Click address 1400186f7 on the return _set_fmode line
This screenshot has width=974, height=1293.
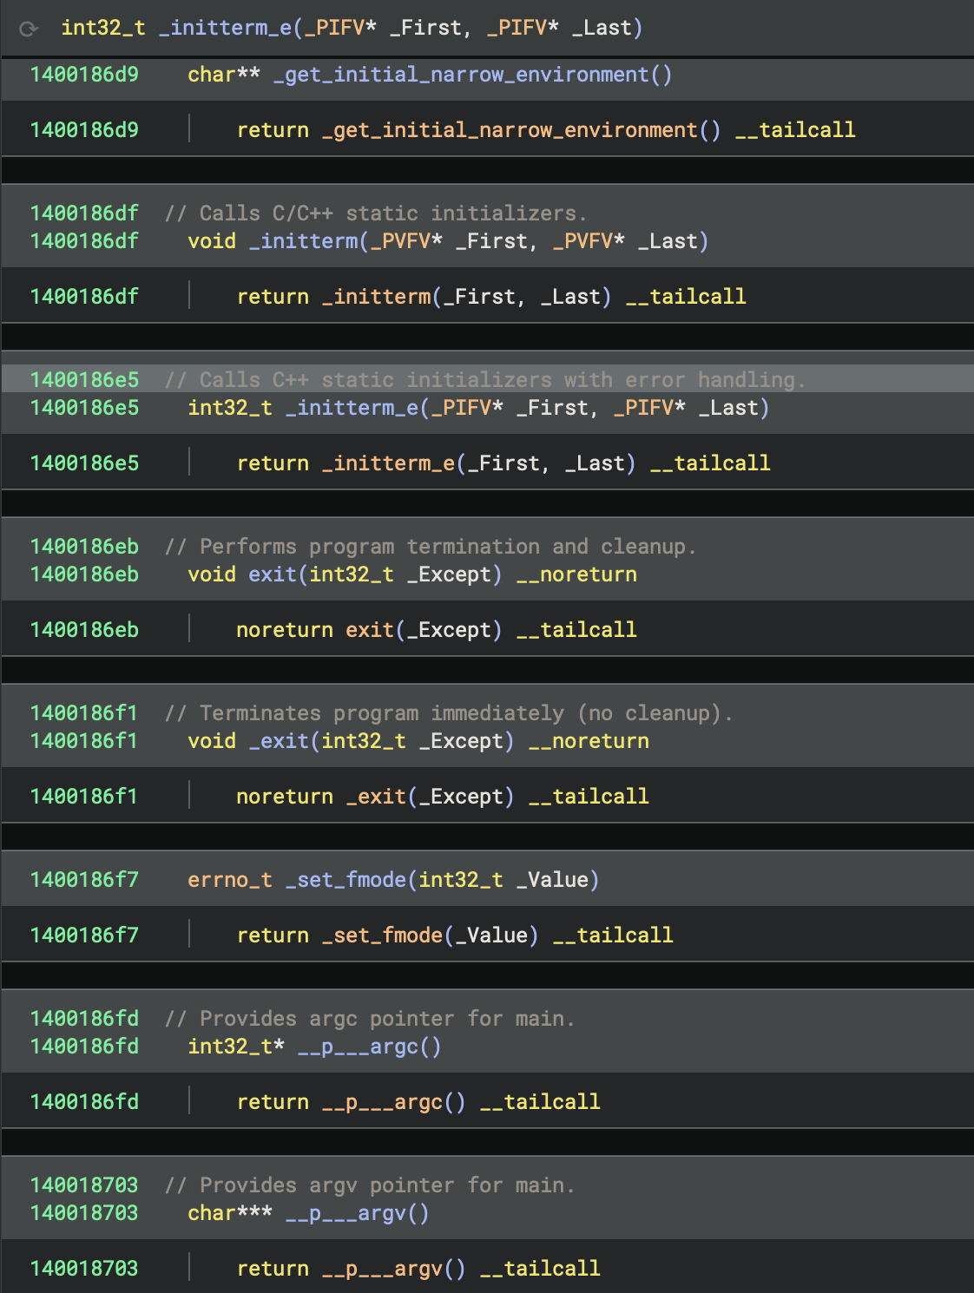pyautogui.click(x=84, y=935)
